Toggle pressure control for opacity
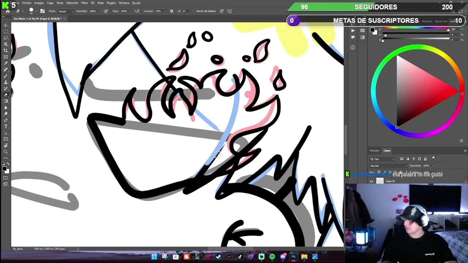 coord(106,11)
